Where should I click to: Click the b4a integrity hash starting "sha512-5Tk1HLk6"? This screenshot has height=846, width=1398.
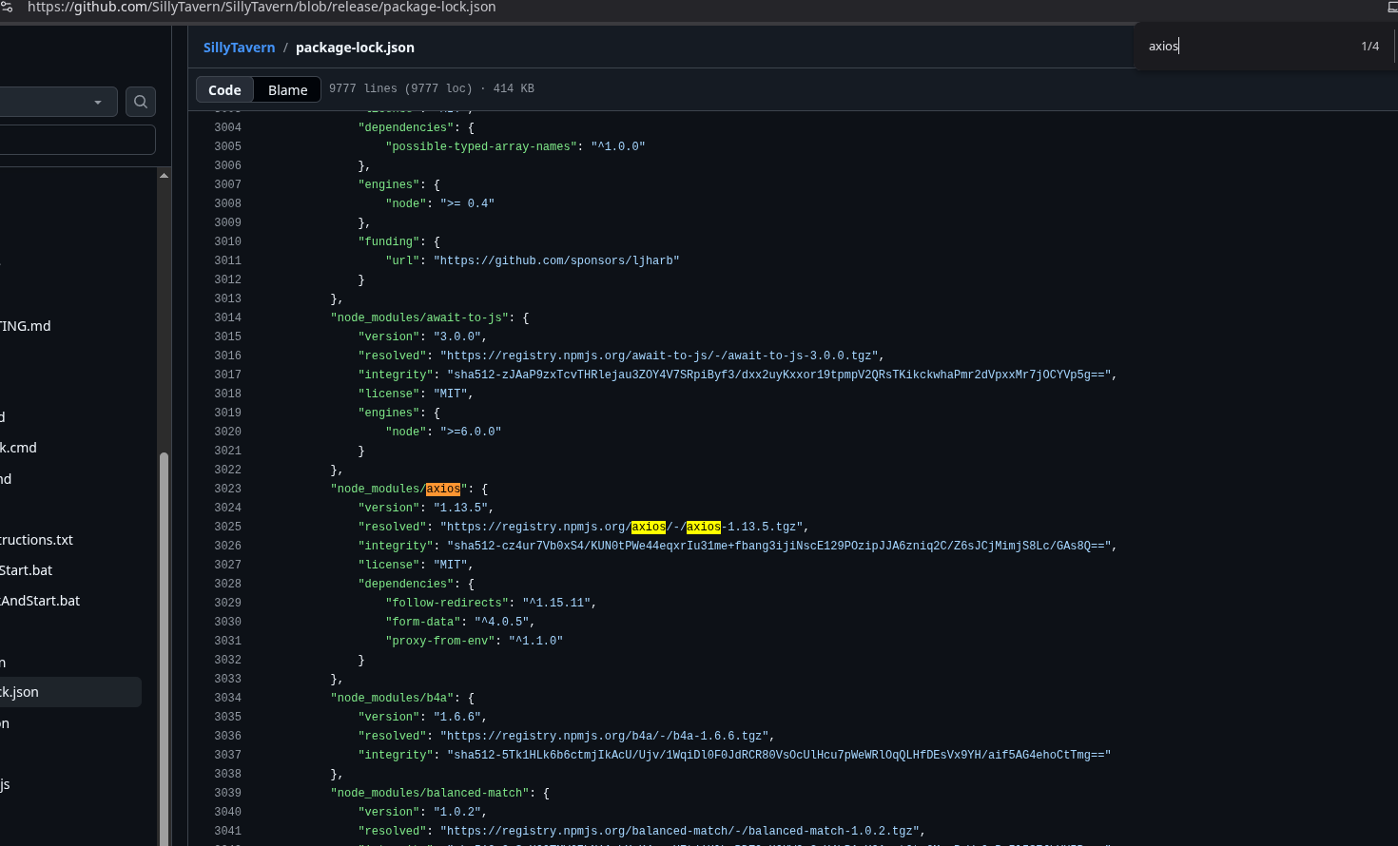[x=779, y=755]
